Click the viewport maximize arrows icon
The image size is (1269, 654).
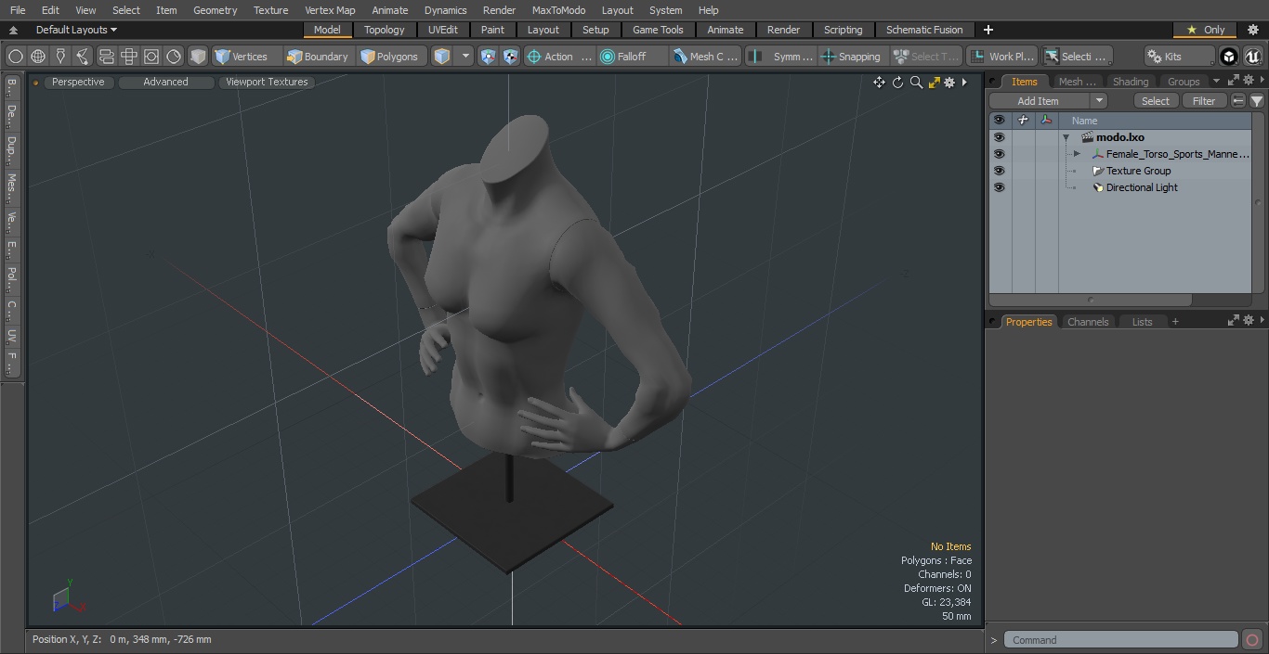pos(934,83)
